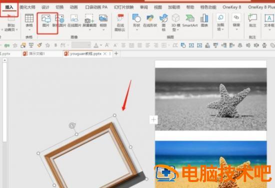The image size is (275, 188).
Task: Click the align bottom icon in quick toolbar
Action: click(207, 45)
